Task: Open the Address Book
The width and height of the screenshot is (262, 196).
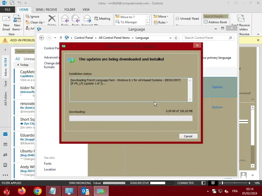Action: pyautogui.click(x=215, y=22)
